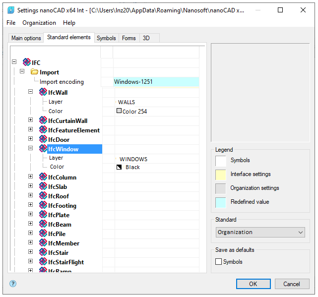Expand the IfcStair node
The height and width of the screenshot is (297, 318).
point(30,251)
